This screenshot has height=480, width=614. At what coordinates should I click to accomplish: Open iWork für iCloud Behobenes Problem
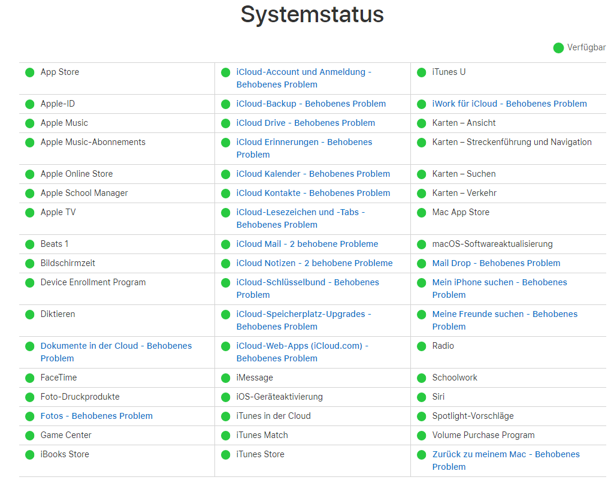tap(509, 104)
